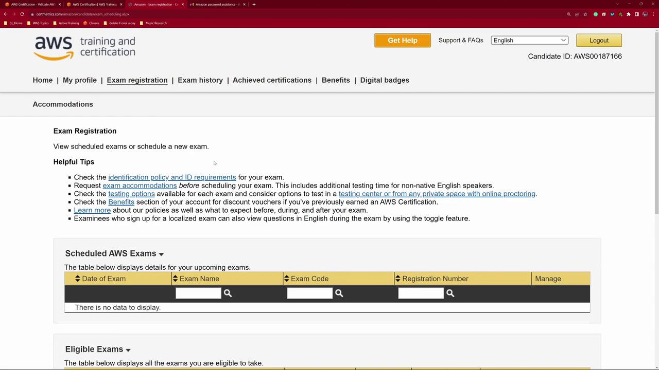Search Exam Code column with magnifier icon
Image resolution: width=659 pixels, height=370 pixels.
tap(339, 293)
